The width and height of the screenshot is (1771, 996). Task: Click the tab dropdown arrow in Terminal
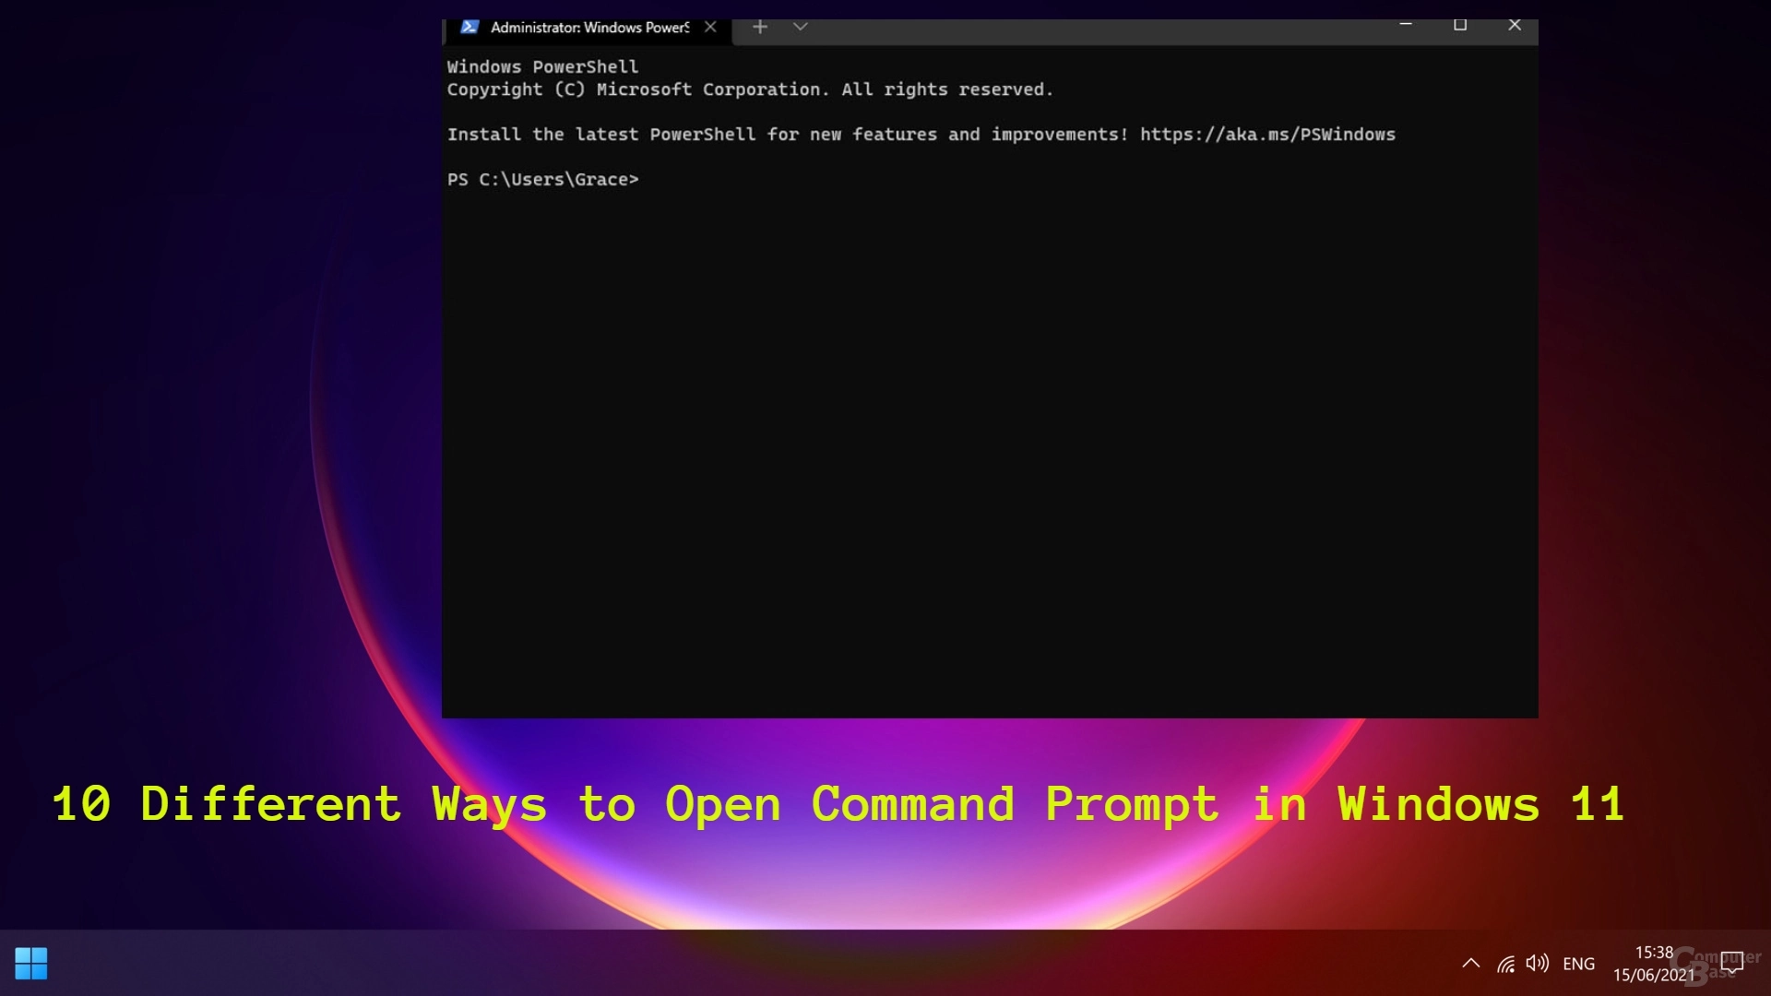pos(801,27)
